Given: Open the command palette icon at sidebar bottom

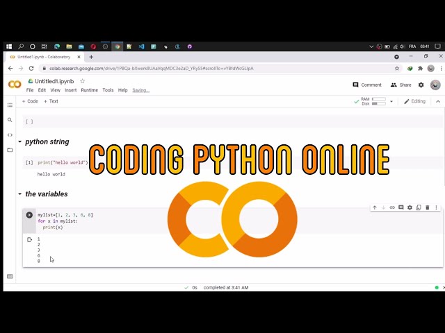Looking at the screenshot, I should pyautogui.click(x=10, y=276).
